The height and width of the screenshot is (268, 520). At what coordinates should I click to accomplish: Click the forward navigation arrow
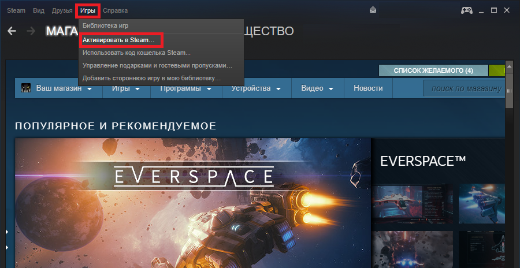[x=31, y=31]
